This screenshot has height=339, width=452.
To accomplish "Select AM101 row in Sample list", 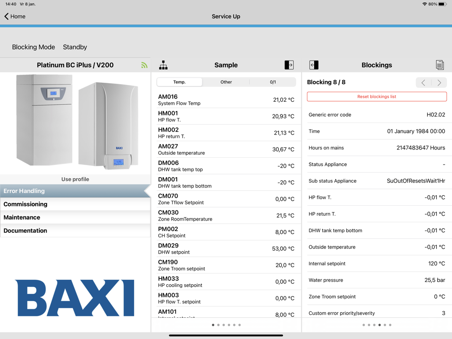I will [226, 312].
